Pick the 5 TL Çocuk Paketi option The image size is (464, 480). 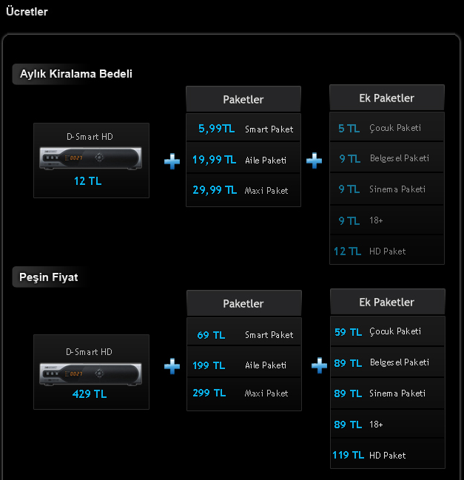click(387, 127)
